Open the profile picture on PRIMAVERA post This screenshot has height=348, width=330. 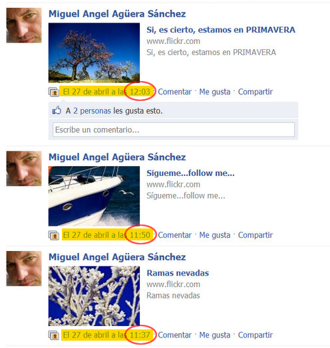pos(24,25)
